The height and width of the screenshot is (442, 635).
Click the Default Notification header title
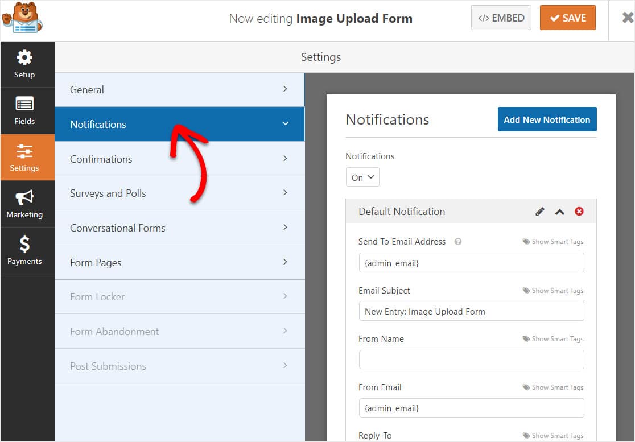coord(402,211)
